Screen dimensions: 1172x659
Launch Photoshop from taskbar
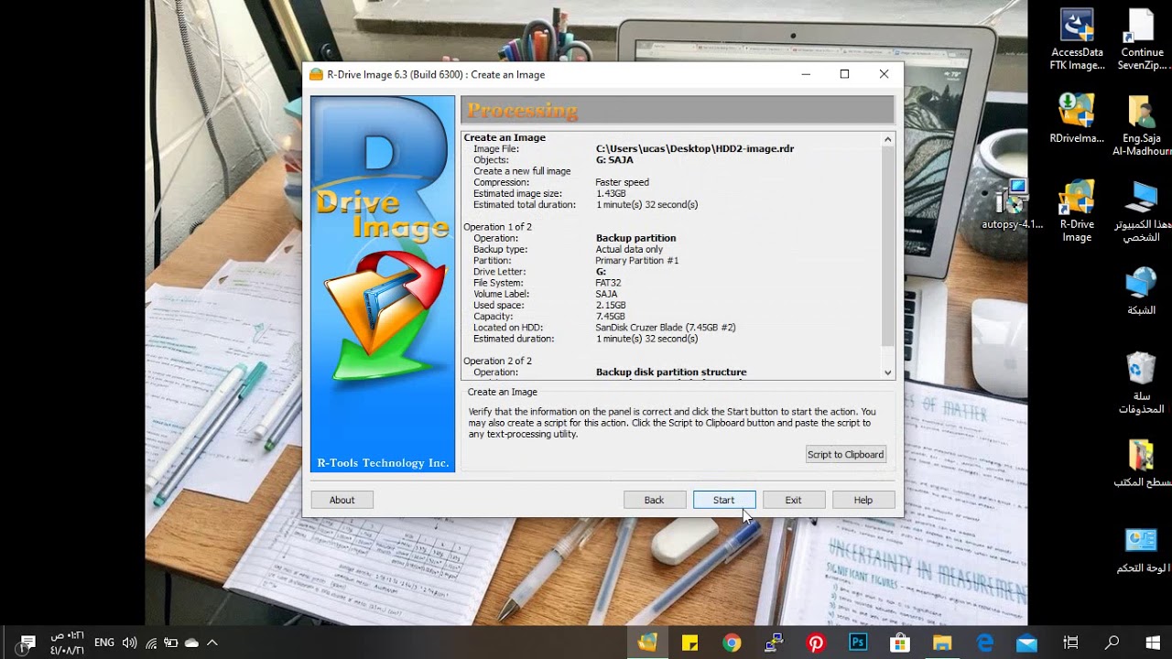[x=858, y=643]
